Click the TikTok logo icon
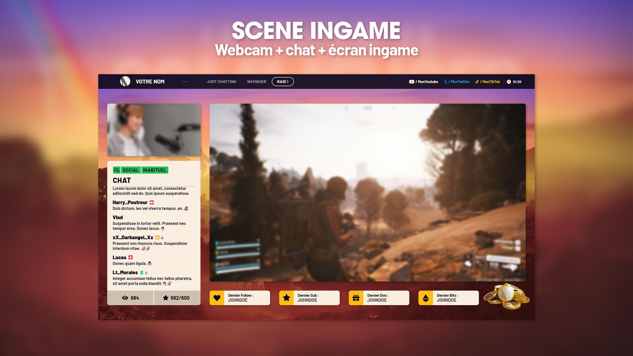 click(x=477, y=82)
